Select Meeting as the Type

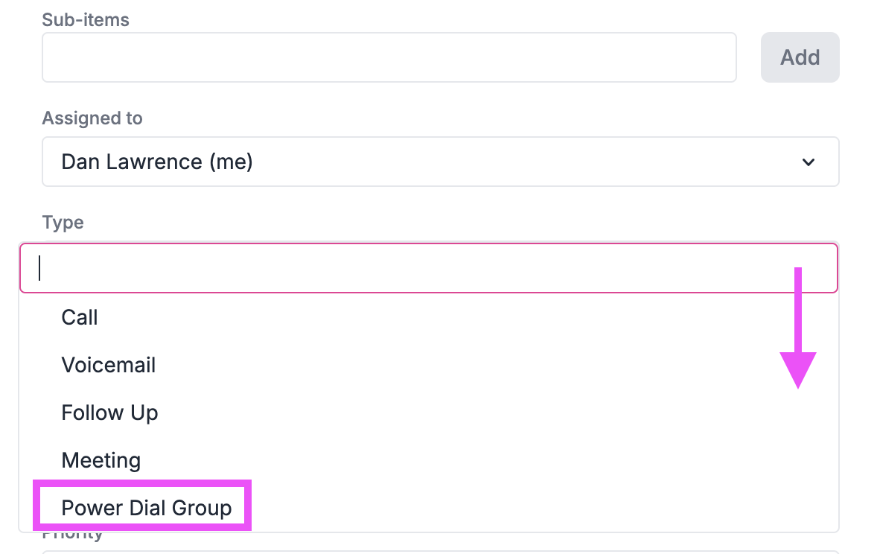click(x=101, y=460)
